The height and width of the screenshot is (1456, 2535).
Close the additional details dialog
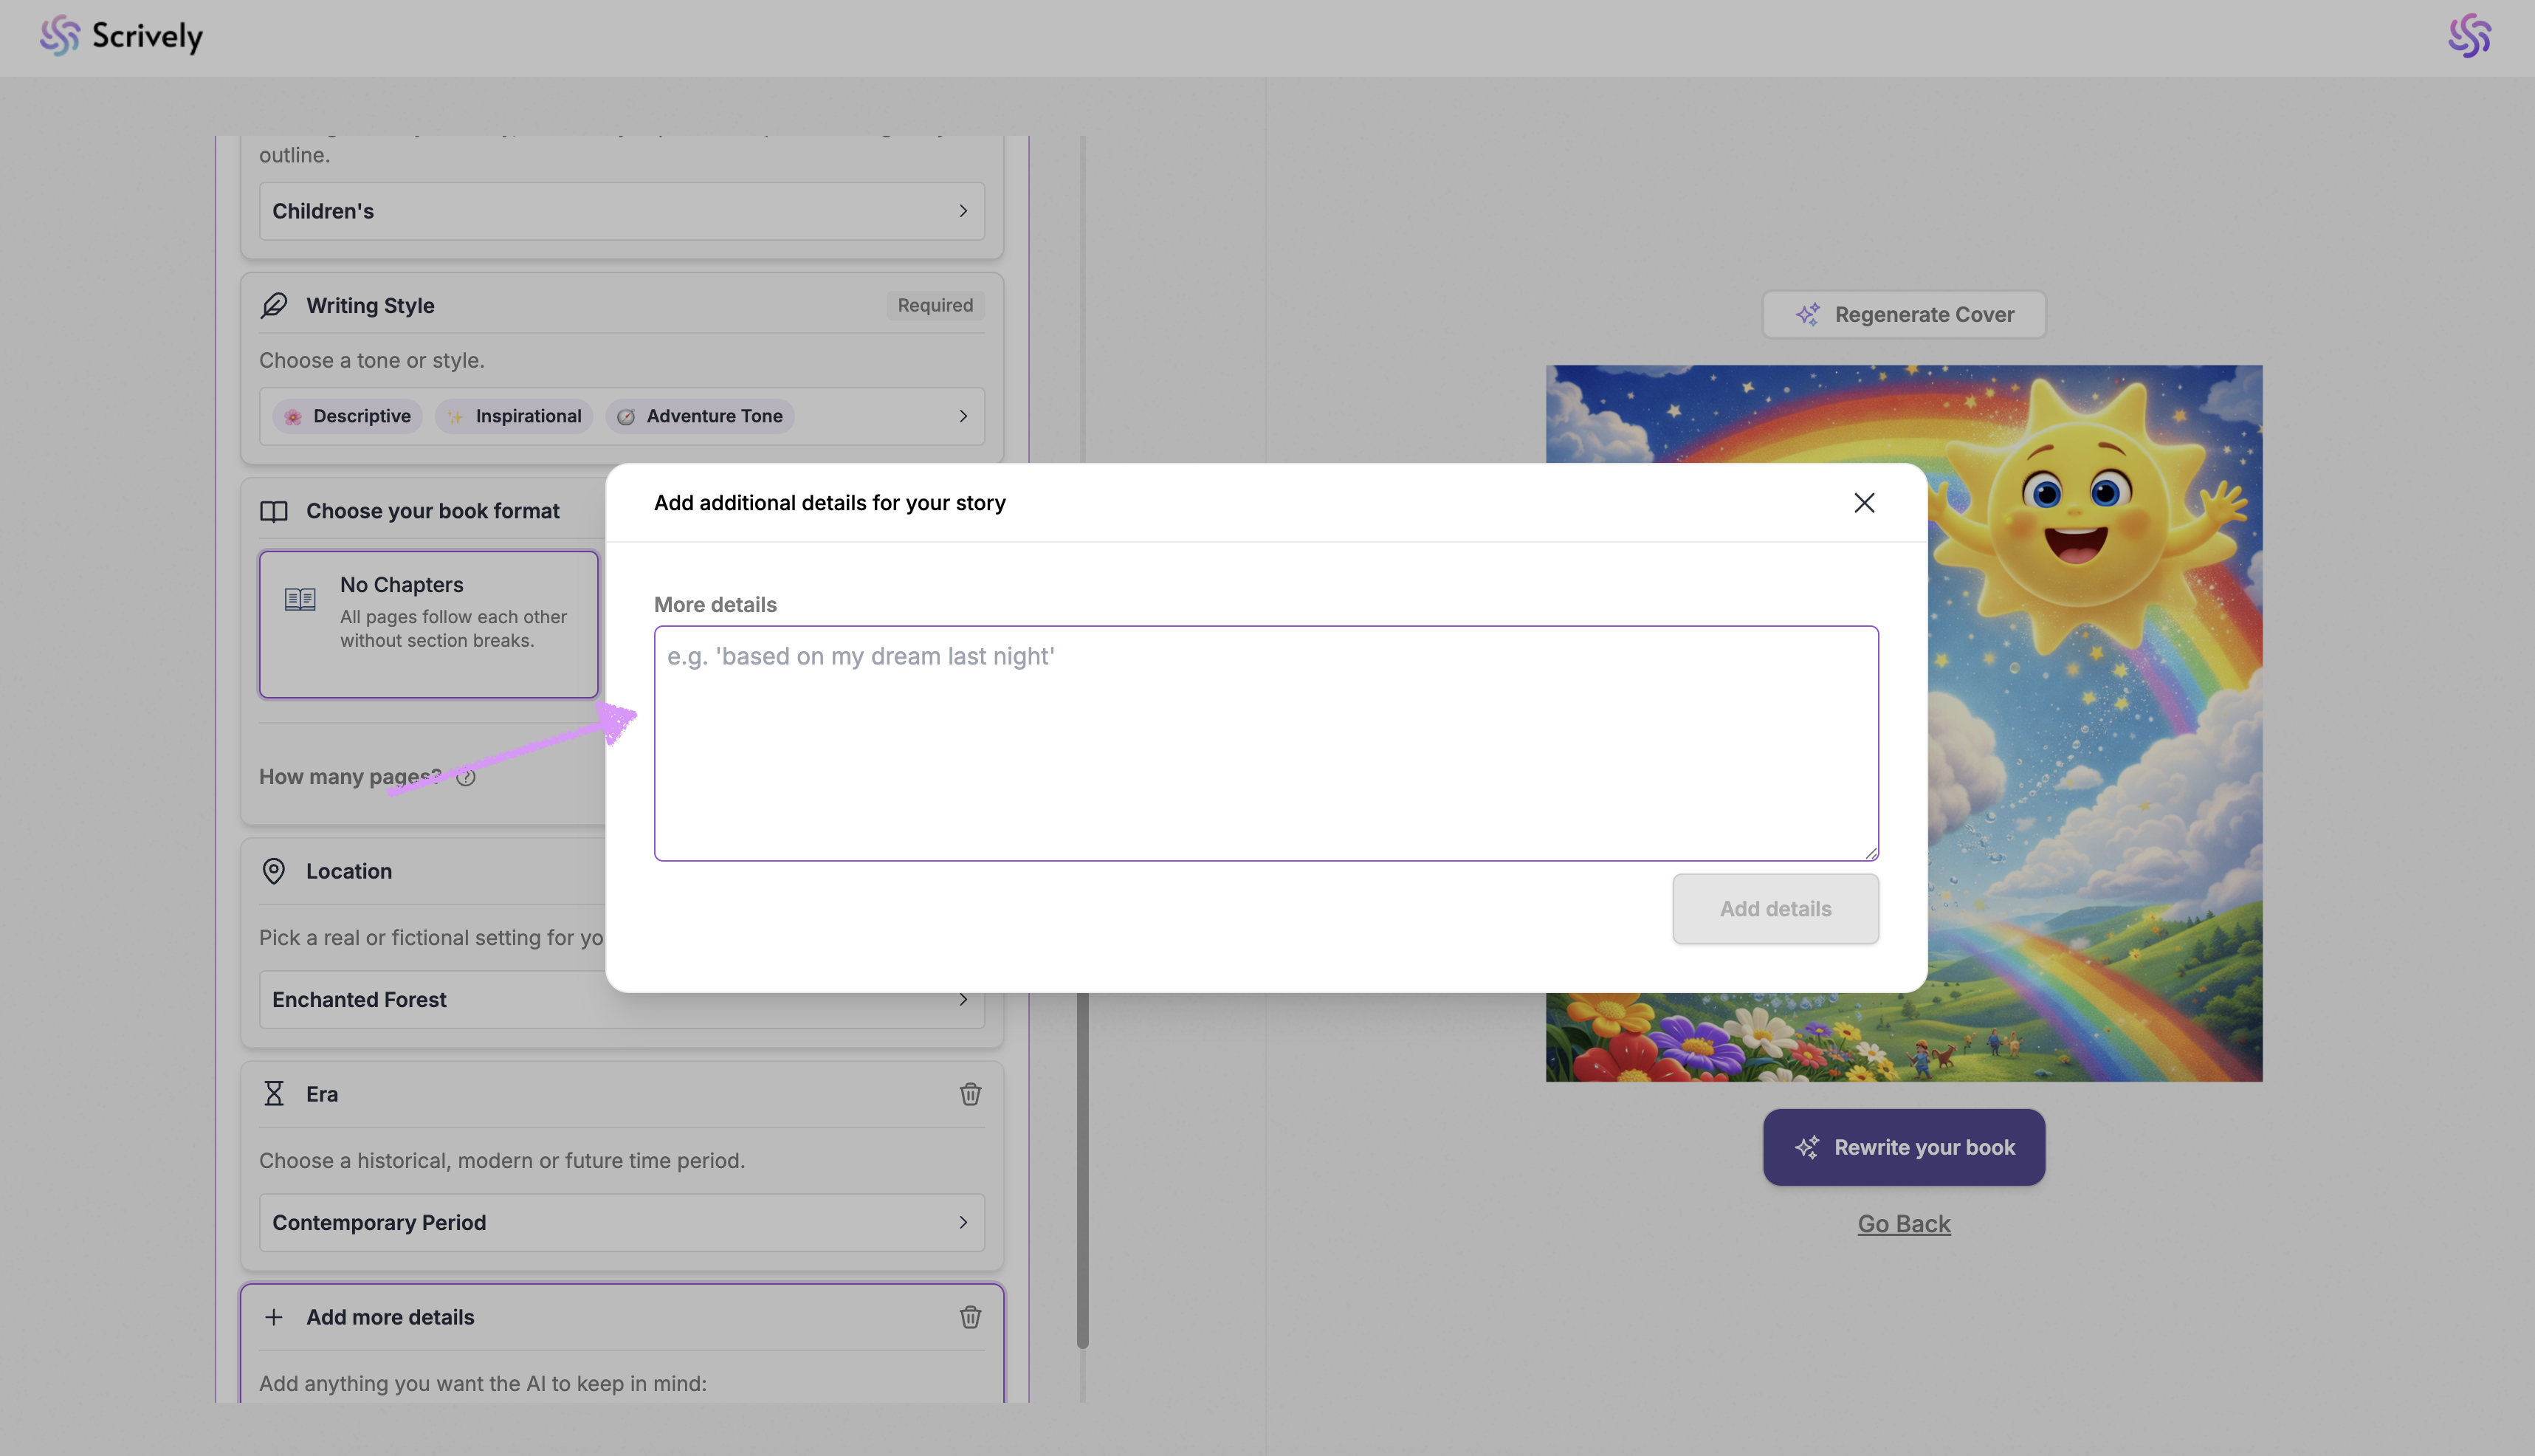click(1863, 503)
